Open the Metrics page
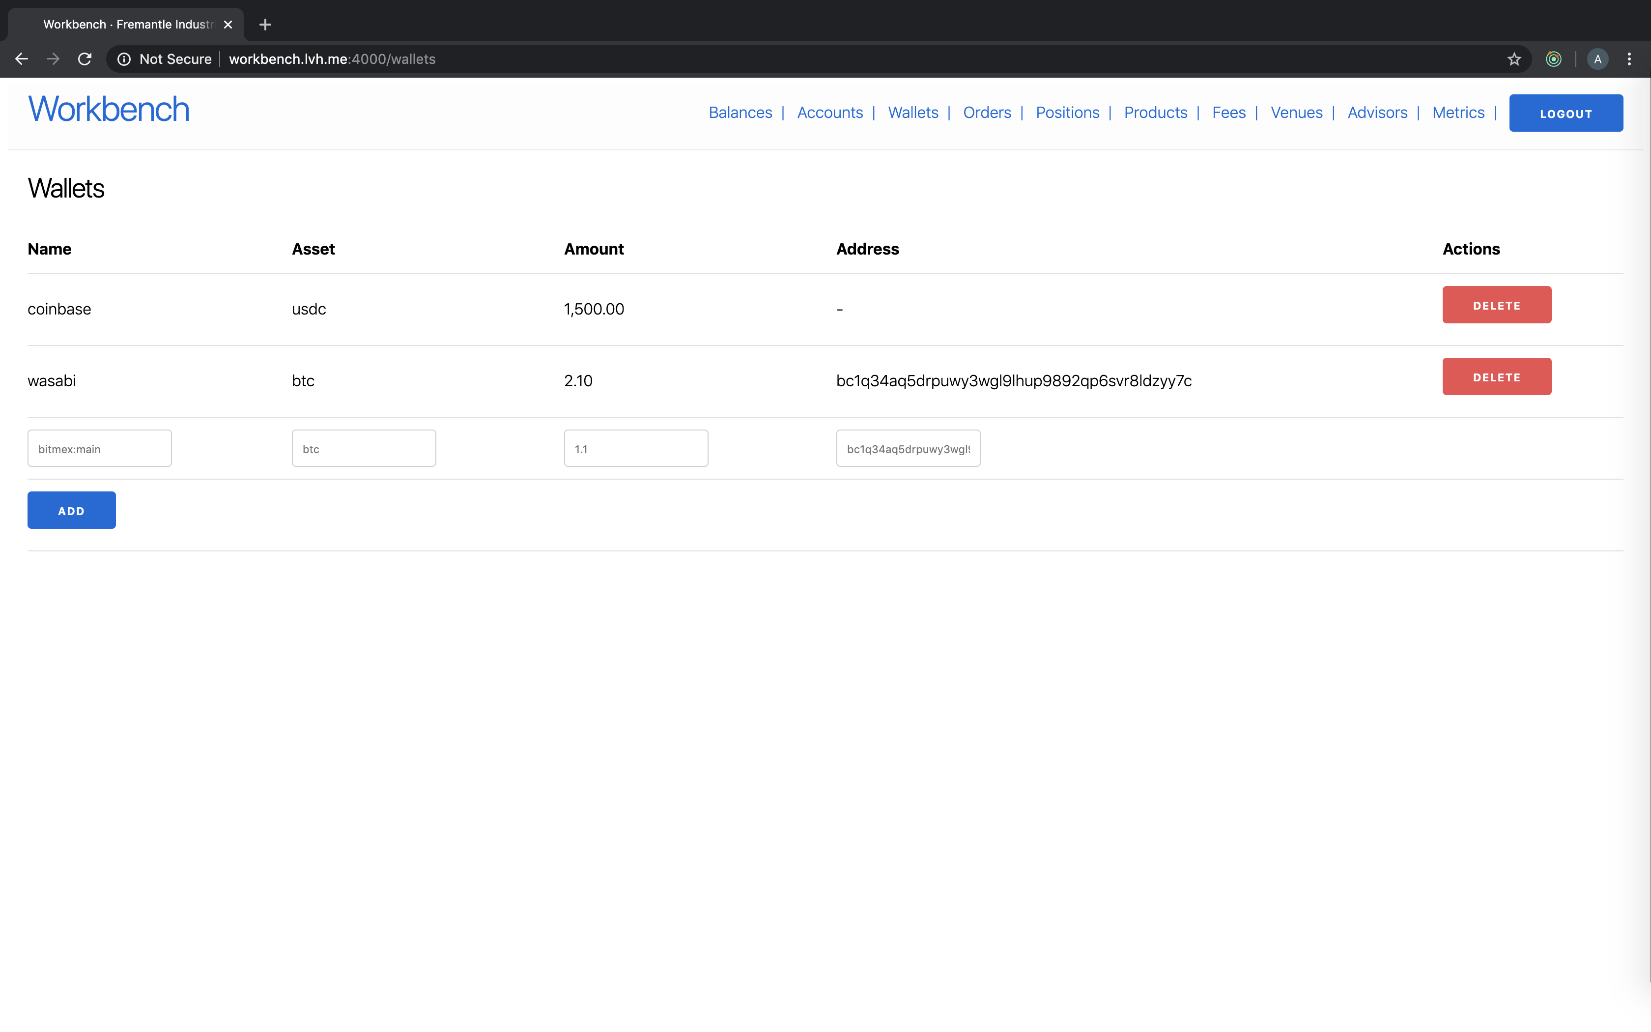Screen dimensions: 1651x1032 click(x=1458, y=113)
